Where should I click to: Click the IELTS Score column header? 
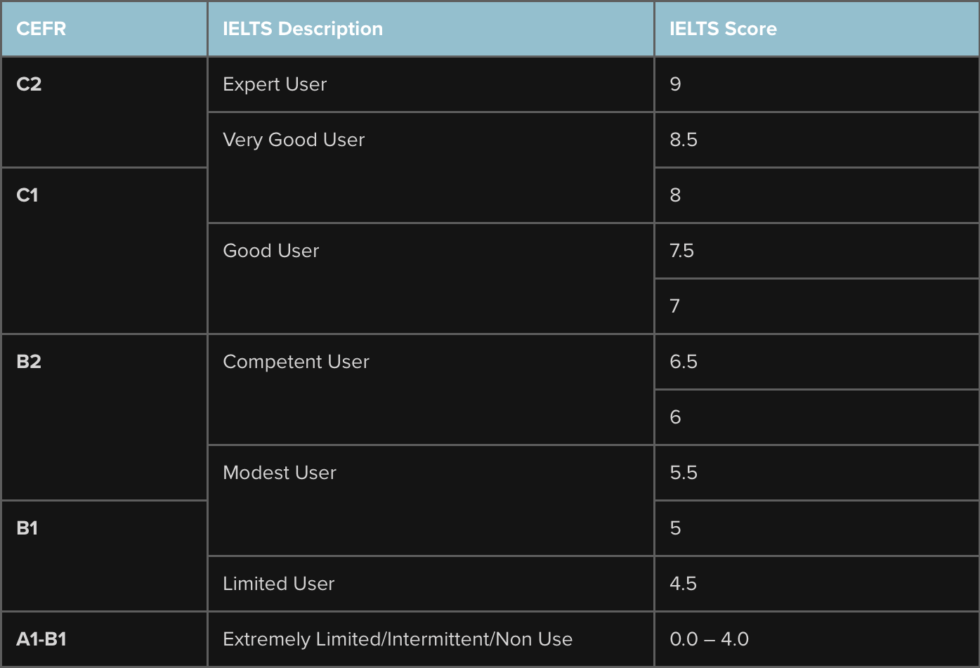click(817, 29)
